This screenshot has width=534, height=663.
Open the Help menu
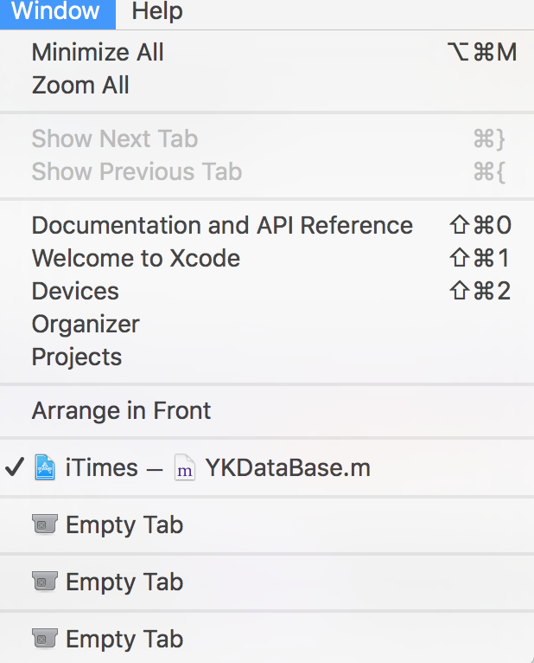[157, 12]
